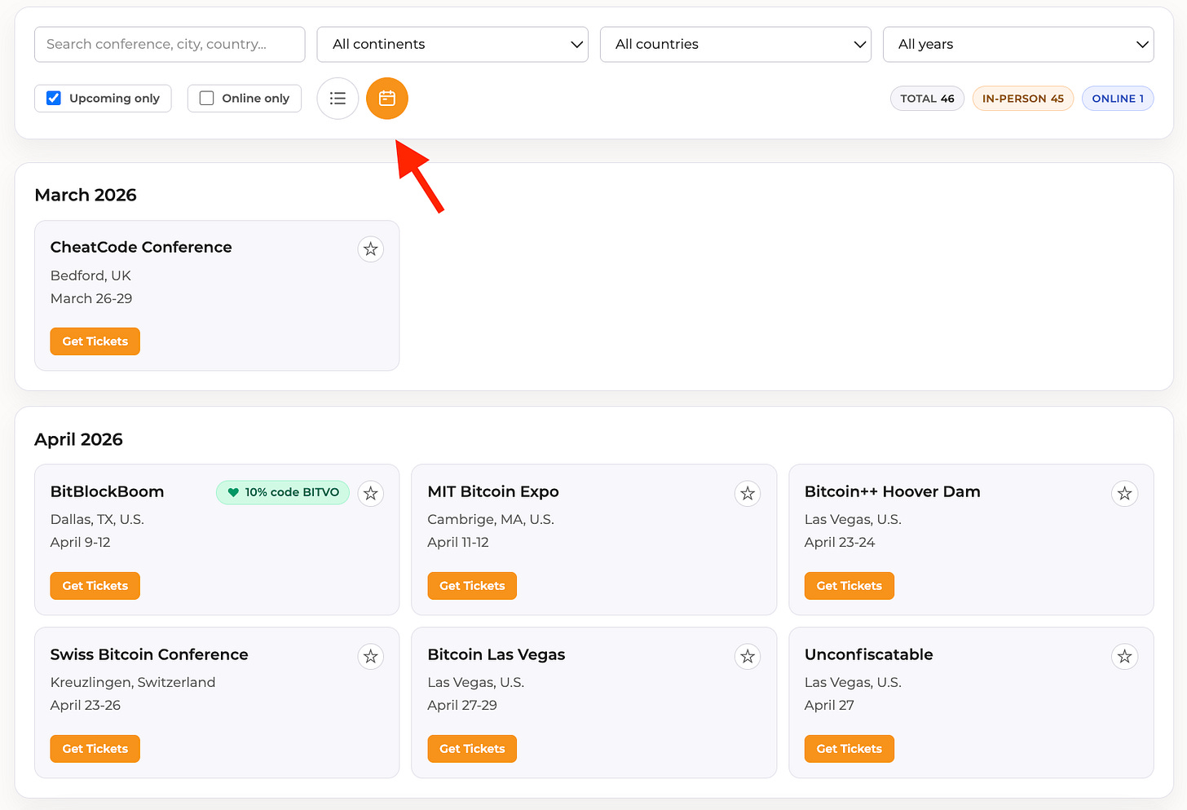
Task: Get Tickets for BitBlockBoom
Action: [95, 586]
